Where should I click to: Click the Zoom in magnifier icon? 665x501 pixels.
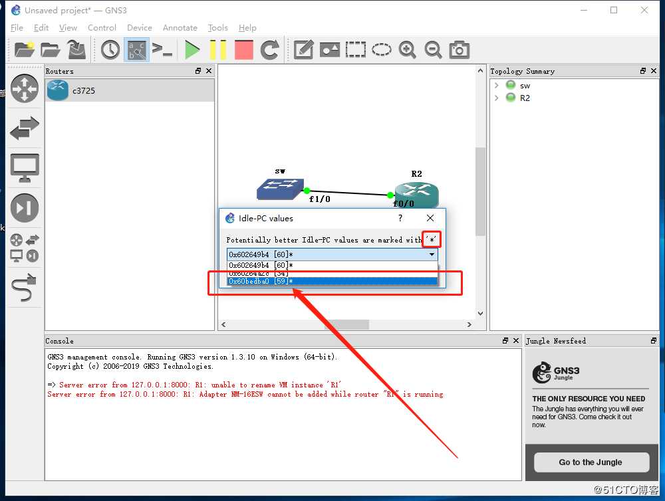point(407,50)
